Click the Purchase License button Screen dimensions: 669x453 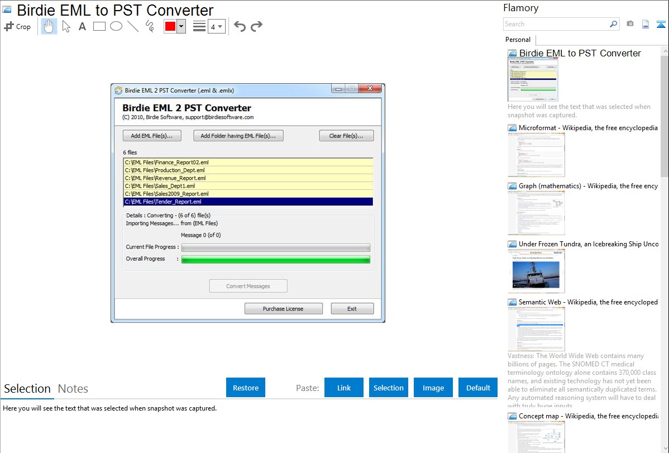coord(283,309)
